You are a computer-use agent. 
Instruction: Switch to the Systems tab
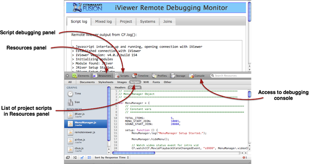pyautogui.click(x=148, y=22)
